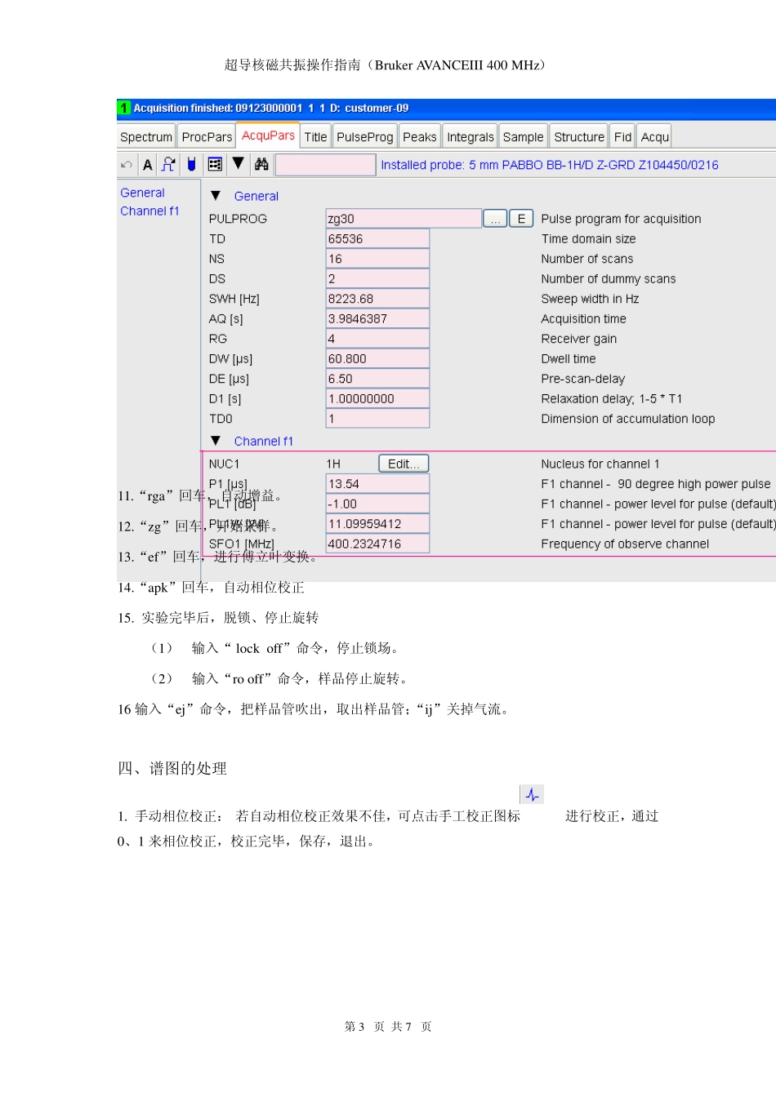The height and width of the screenshot is (1097, 776).
Task: Collapse the Channel f1 section triangle
Action: coord(216,441)
